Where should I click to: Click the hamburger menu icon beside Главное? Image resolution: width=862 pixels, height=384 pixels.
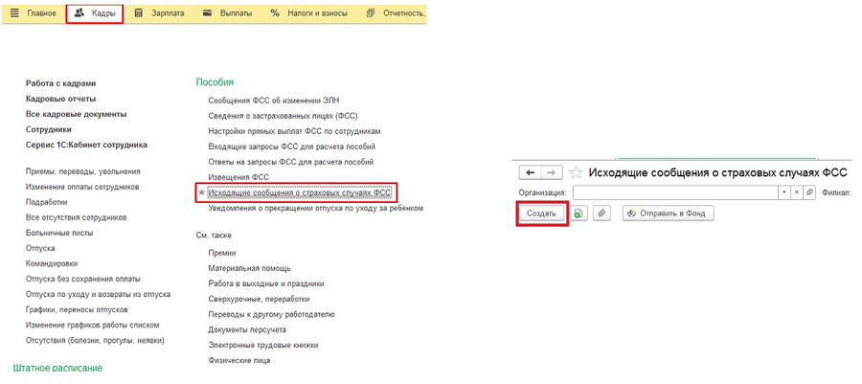14,13
